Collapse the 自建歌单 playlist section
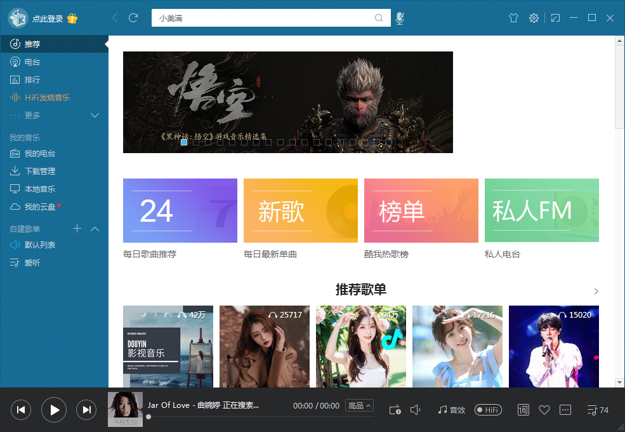 click(x=95, y=229)
